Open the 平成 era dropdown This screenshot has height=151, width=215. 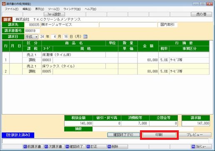pyautogui.click(x=32, y=37)
